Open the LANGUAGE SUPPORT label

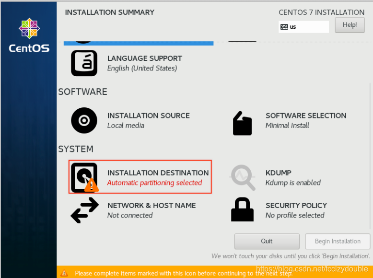(x=145, y=58)
